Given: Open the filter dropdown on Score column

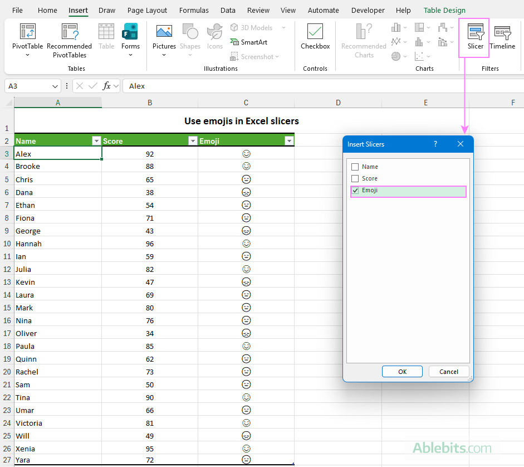Looking at the screenshot, I should pyautogui.click(x=193, y=140).
